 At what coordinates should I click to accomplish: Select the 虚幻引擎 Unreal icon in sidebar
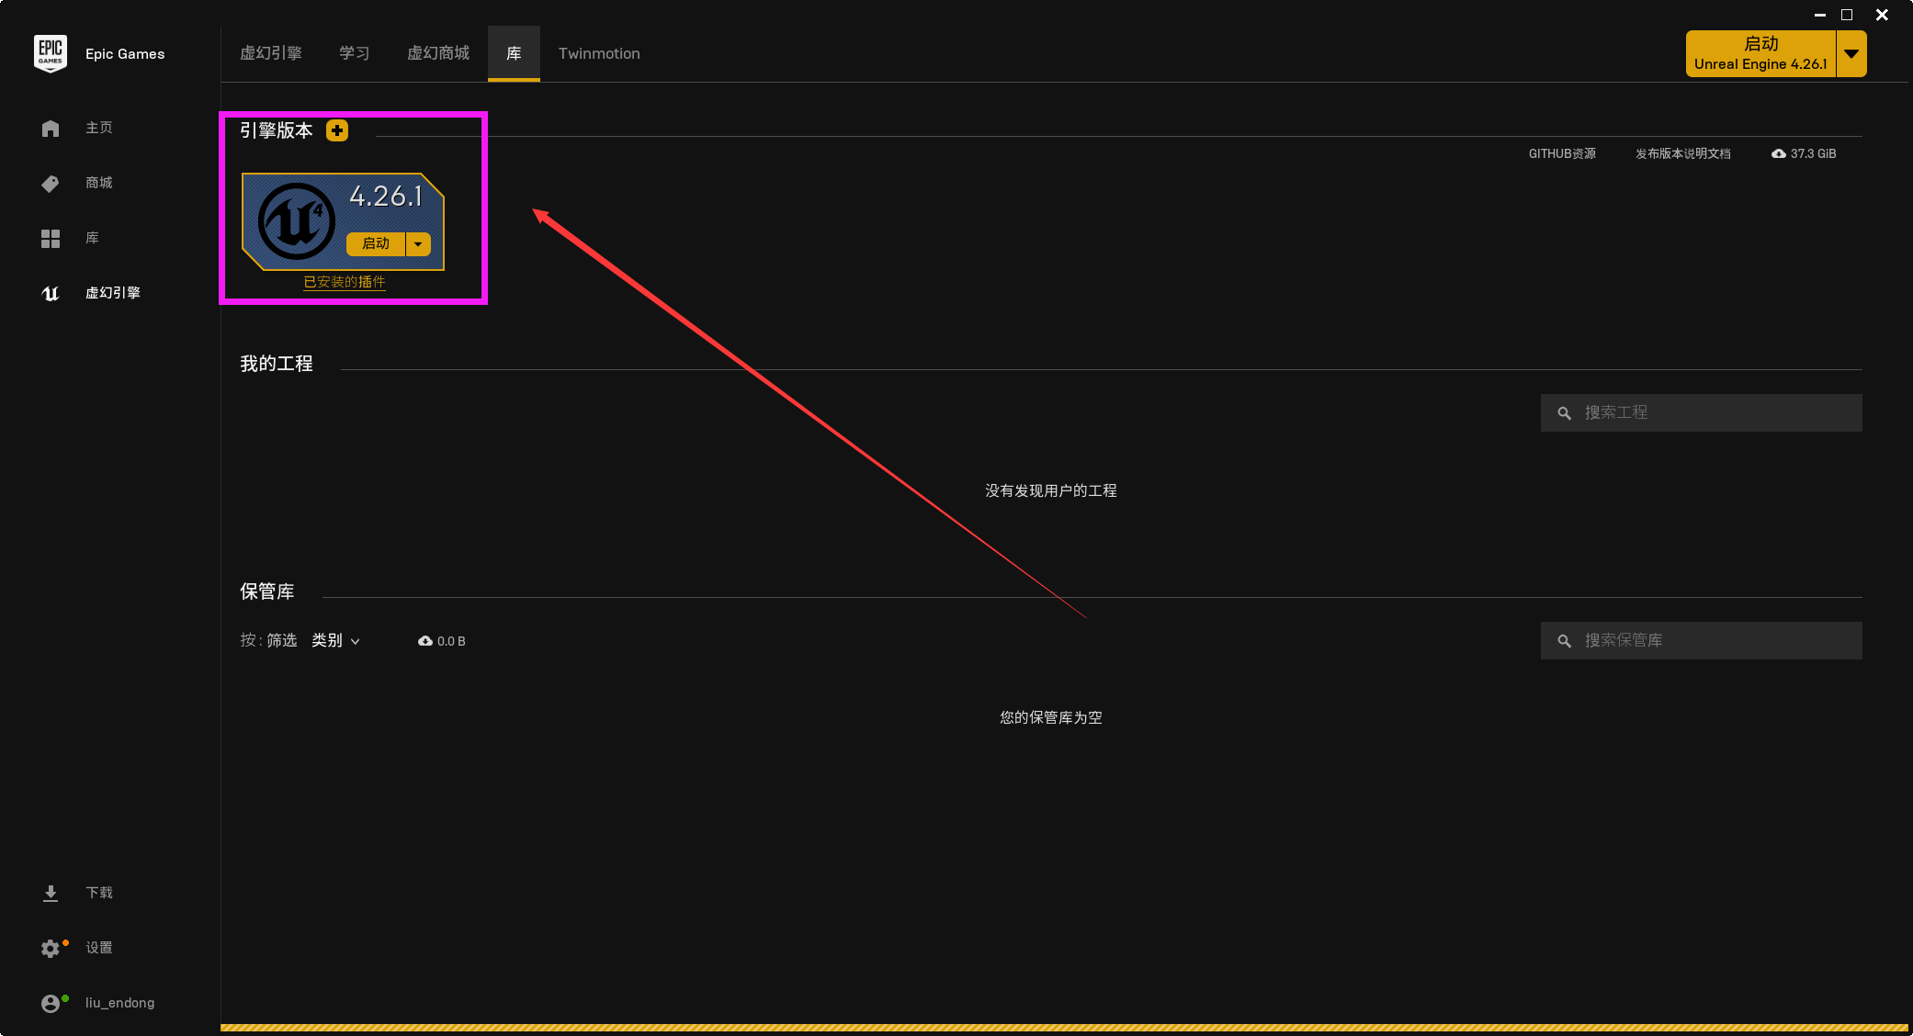pos(51,294)
